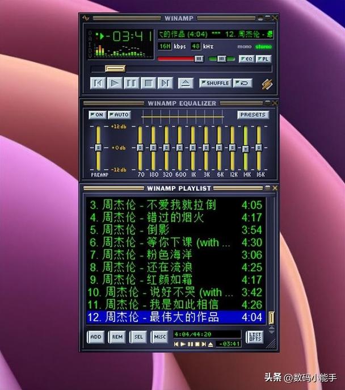Select track 10 说好不哭
The image size is (345, 390).
[176, 292]
